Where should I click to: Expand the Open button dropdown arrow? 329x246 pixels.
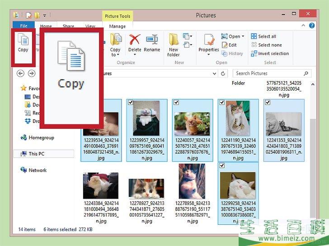point(243,36)
